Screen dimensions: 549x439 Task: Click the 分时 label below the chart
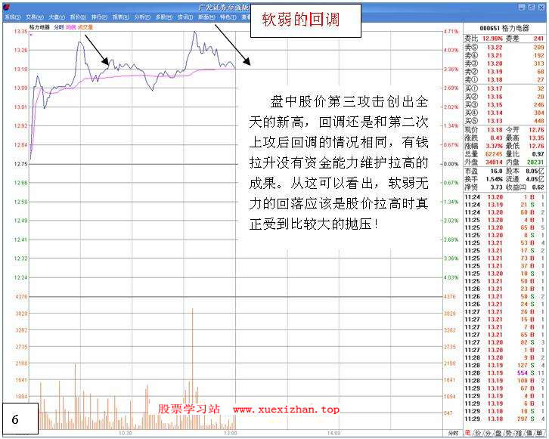(x=452, y=433)
